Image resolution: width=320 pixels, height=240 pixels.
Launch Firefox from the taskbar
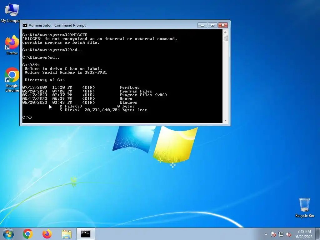point(47,234)
